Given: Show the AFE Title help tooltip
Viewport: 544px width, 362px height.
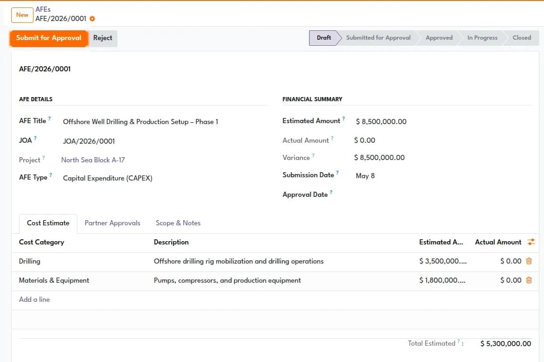Looking at the screenshot, I should pyautogui.click(x=49, y=118).
